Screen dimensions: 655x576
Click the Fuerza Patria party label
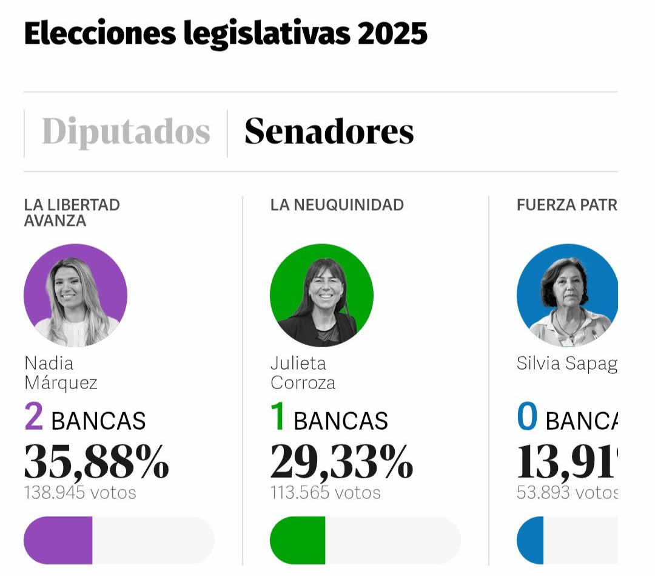pyautogui.click(x=567, y=205)
